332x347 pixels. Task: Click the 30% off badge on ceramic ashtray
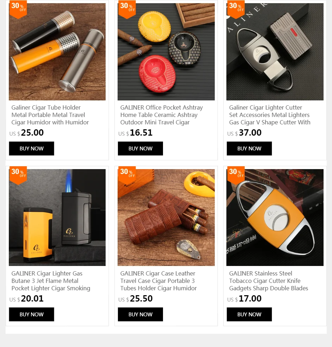(127, 9)
